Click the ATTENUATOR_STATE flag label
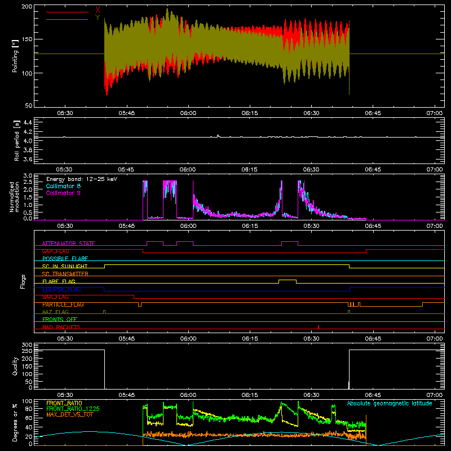Image resolution: width=451 pixels, height=451 pixels. [x=68, y=244]
